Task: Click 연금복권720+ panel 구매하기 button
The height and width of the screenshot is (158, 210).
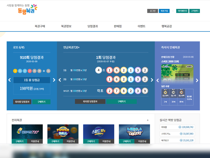Action: click(122, 101)
